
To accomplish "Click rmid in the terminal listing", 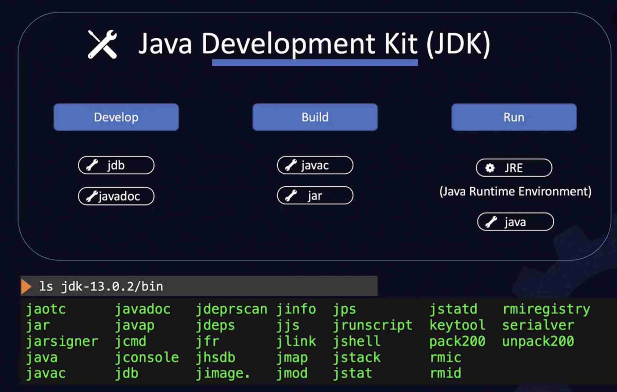I will (x=446, y=373).
